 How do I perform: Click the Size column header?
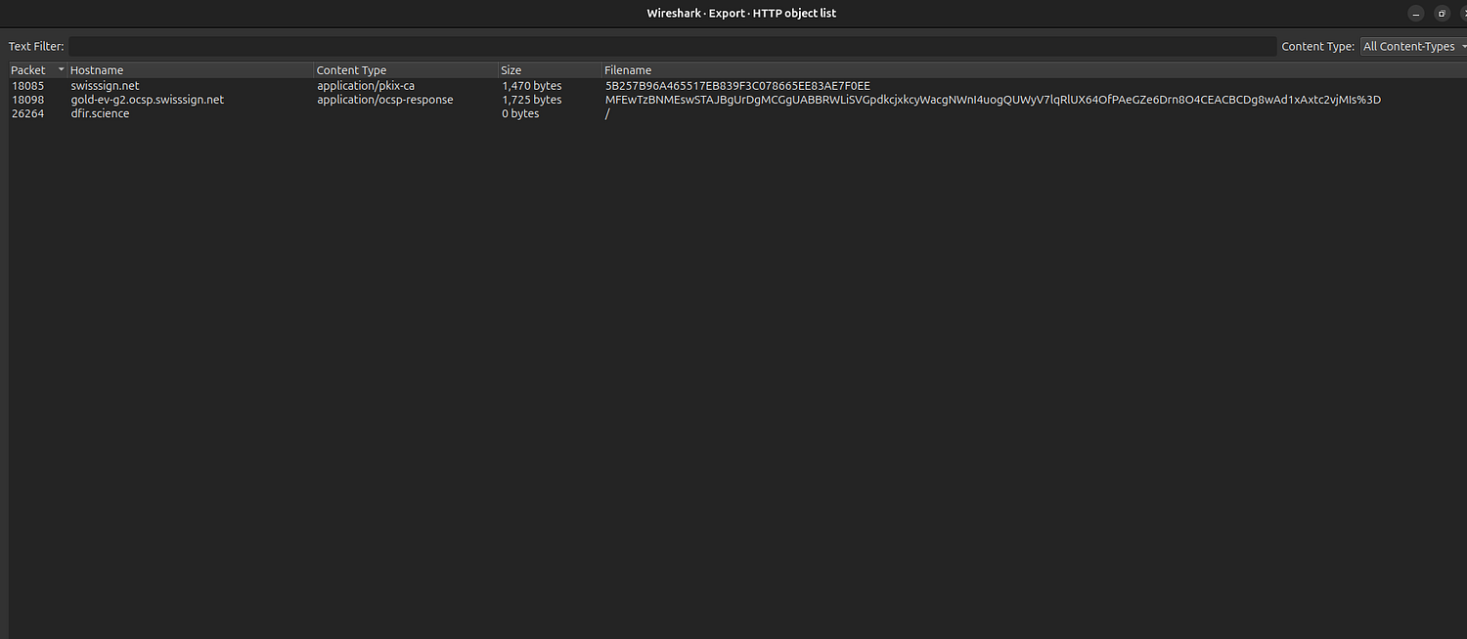coord(511,70)
